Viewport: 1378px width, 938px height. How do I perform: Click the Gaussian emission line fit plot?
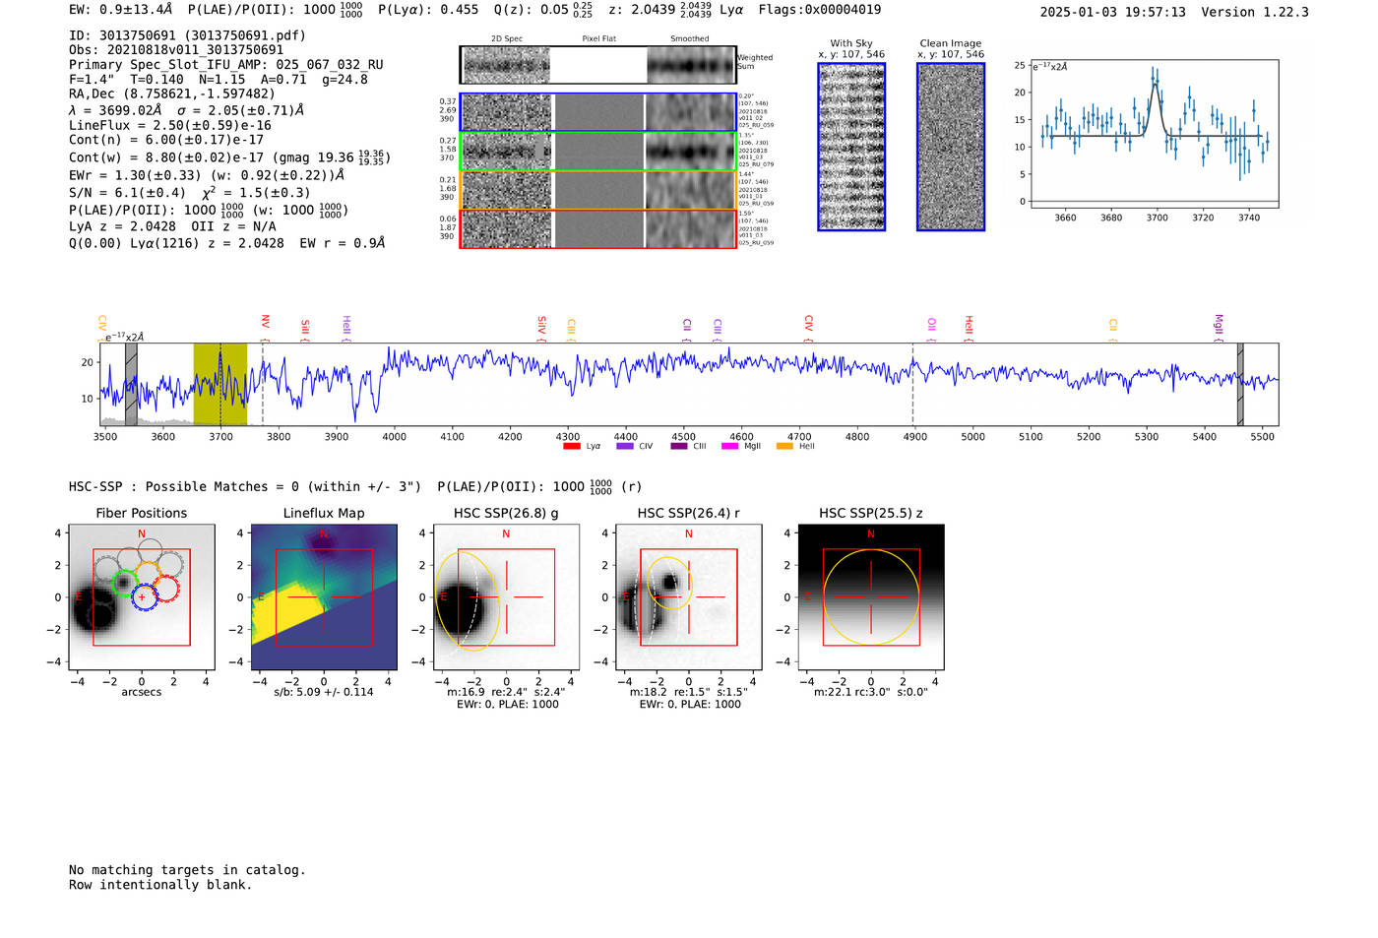[x=1154, y=135]
